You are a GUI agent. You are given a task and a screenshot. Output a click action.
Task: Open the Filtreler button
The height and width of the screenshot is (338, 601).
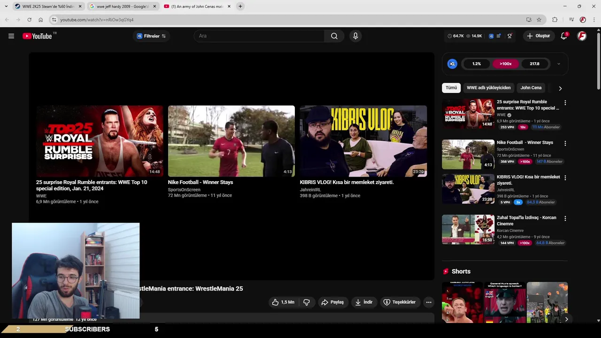[x=151, y=36]
